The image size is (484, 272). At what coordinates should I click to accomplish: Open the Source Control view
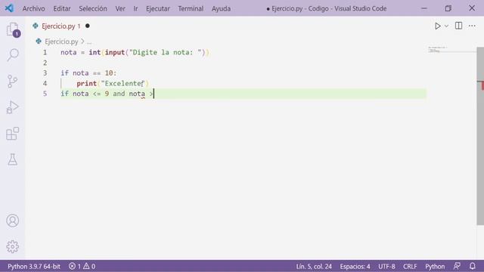click(x=12, y=82)
